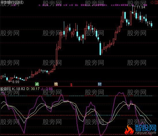This screenshot has width=158, height=136.
Task: Select the 8.99 low price label
Action: pyautogui.click(x=16, y=82)
